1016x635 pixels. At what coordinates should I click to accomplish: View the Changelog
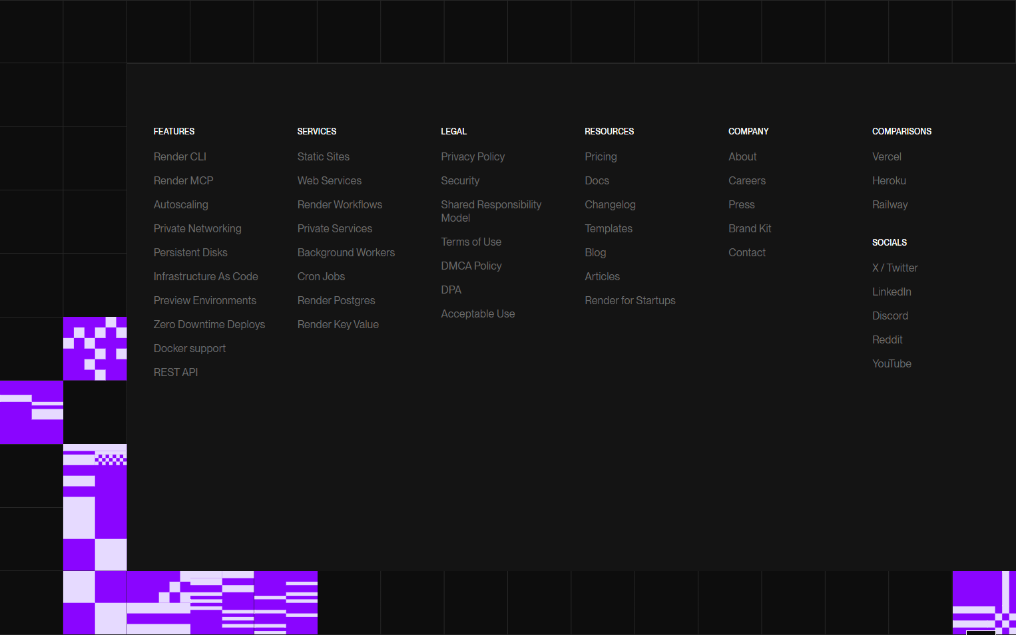coord(610,204)
